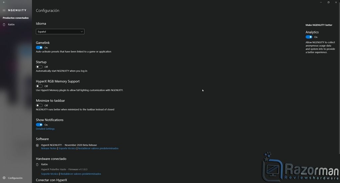Open the Idioma Español dropdown

point(60,31)
